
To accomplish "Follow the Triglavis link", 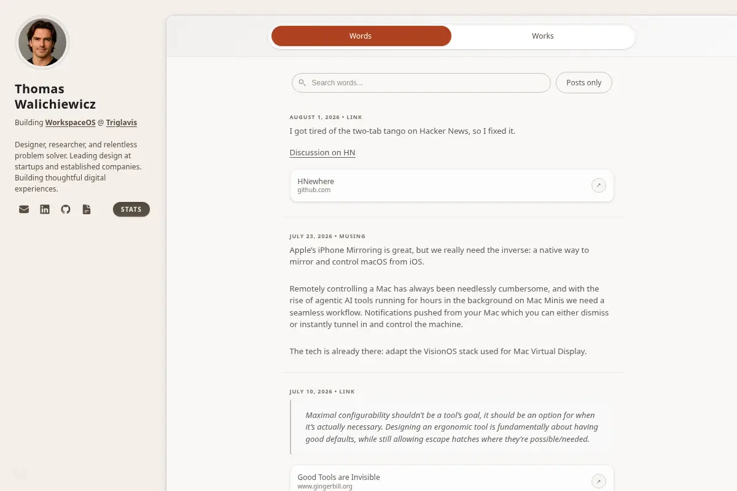I will pyautogui.click(x=122, y=123).
